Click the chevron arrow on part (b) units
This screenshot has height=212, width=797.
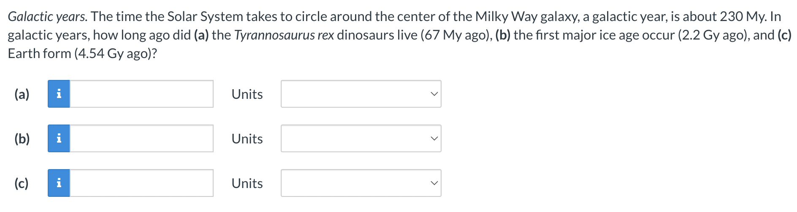click(x=434, y=138)
